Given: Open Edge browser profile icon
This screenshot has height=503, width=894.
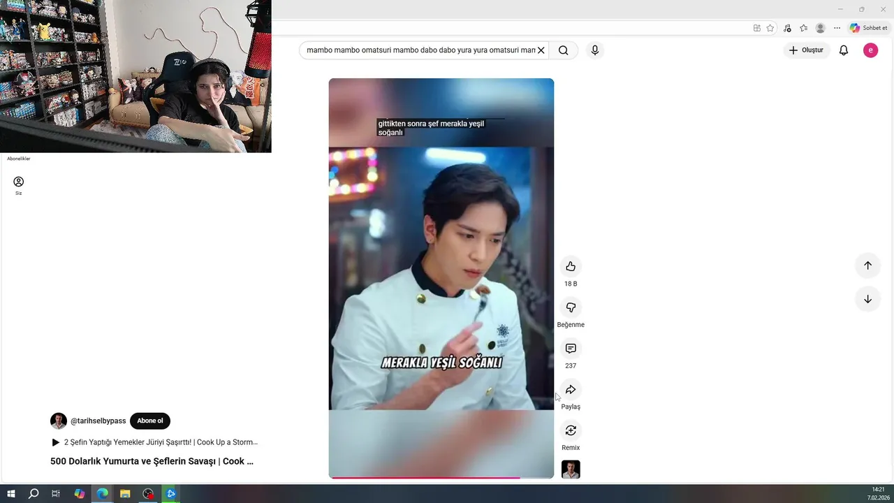Looking at the screenshot, I should 821,28.
